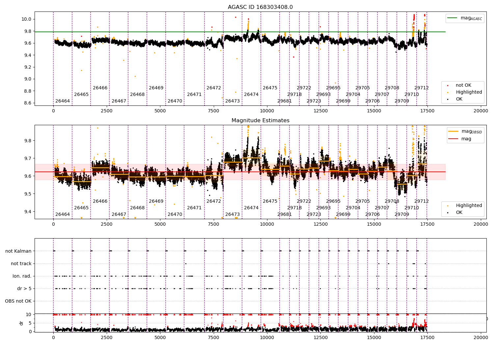Click the 7500 x-tick under Magnitude Estimates plot
The height and width of the screenshot is (345, 494).
point(213,224)
